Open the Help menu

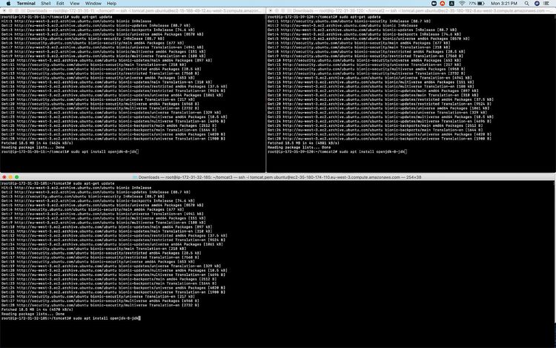pyautogui.click(x=112, y=3)
